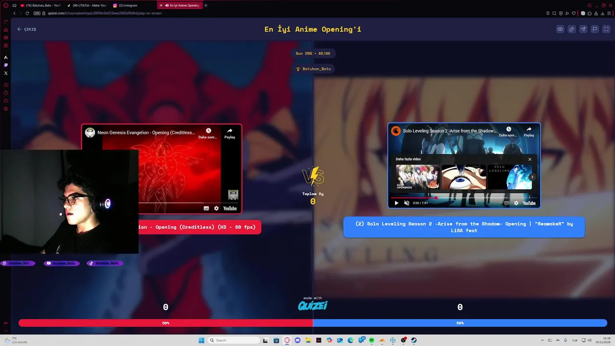Go back with the browser back arrow
This screenshot has height=346, width=615.
click(14, 13)
